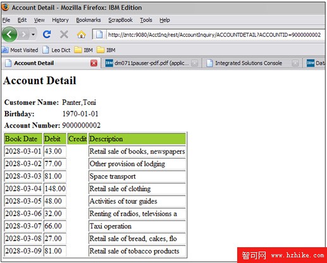This screenshot has width=327, height=263.
Task: Select the Activities of tour guides cell
Action: [137, 201]
